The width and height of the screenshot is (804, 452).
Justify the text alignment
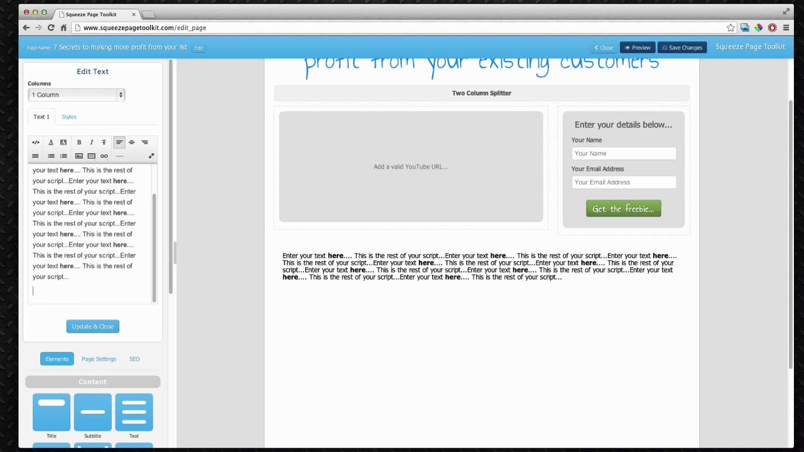36,156
